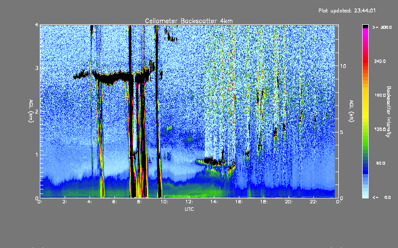Viewport: 398px width, 248px height.
Task: Click the "60.0" colorbar value
Action: [381, 163]
